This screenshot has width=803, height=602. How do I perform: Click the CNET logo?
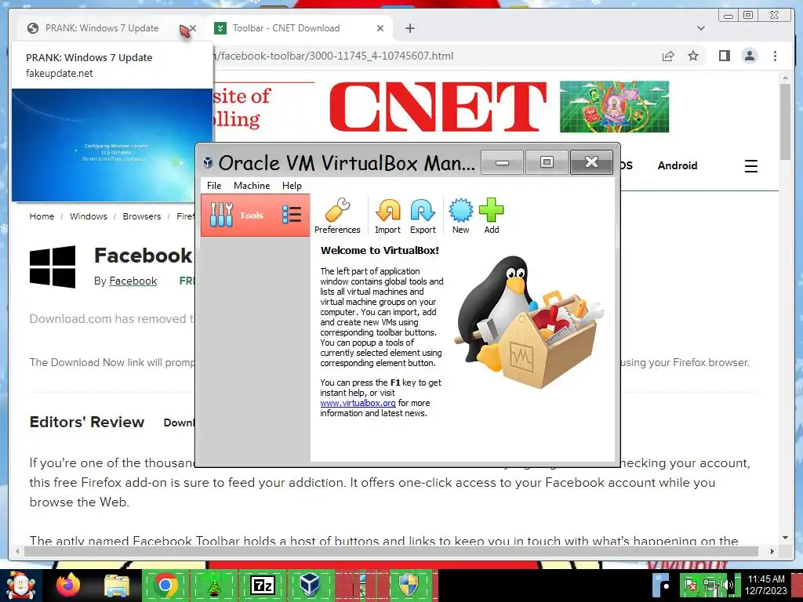click(438, 107)
